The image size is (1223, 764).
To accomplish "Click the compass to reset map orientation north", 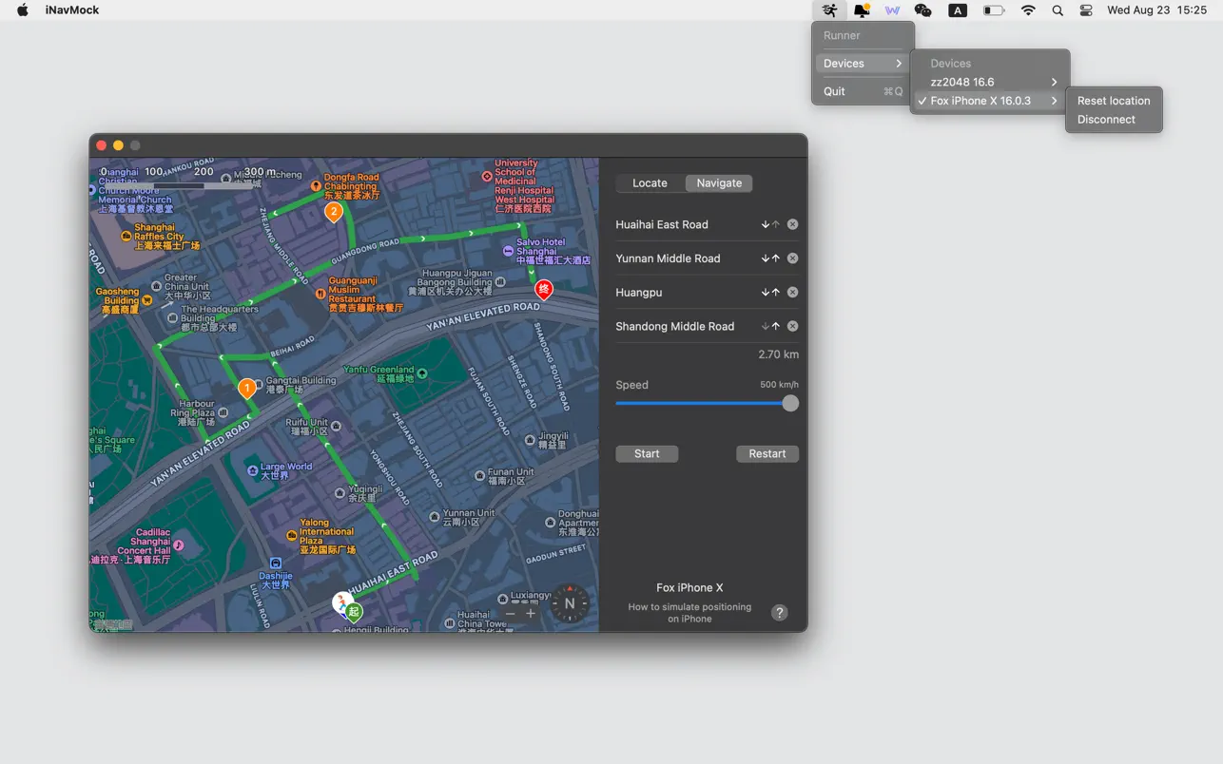I will (569, 603).
